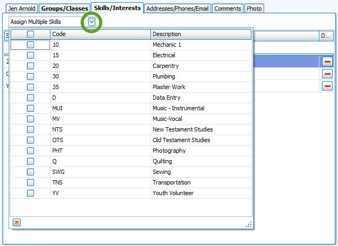The height and width of the screenshot is (246, 338).
Task: Collapse the Assign Multiple Skills dropdown arrow
Action: coord(92,22)
